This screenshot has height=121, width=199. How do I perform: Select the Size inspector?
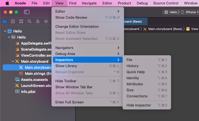click(147, 90)
